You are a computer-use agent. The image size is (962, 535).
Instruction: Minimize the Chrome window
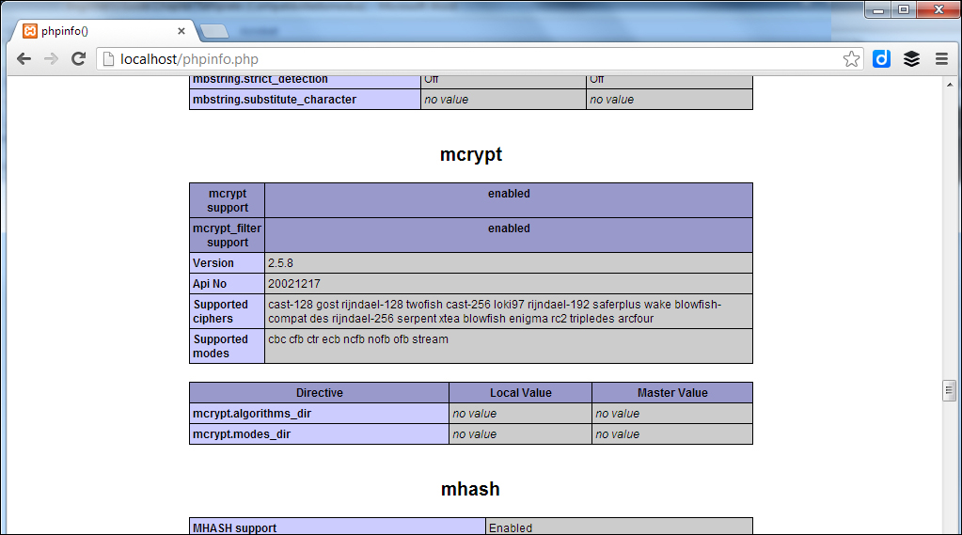pos(878,9)
